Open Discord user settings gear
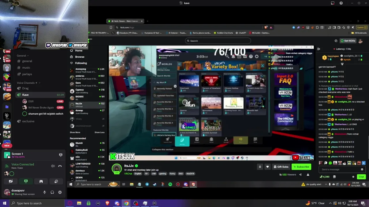 [x=60, y=192]
